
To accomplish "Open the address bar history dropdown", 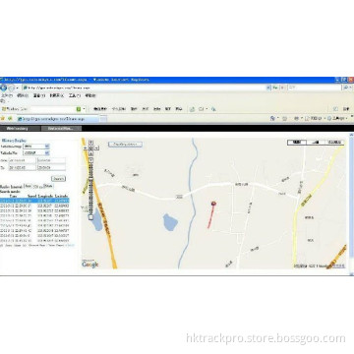I will tap(268, 88).
